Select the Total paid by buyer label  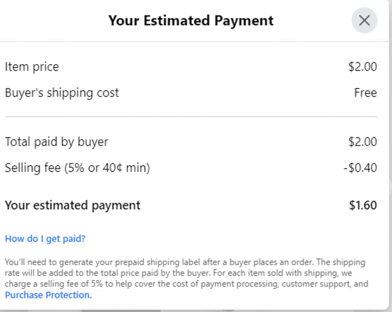(57, 141)
